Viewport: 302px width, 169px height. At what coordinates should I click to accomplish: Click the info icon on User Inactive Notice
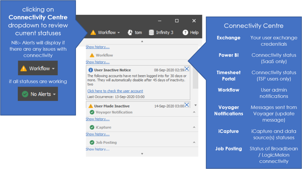[90, 70]
